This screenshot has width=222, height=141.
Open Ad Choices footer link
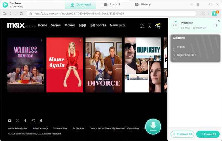78,128
